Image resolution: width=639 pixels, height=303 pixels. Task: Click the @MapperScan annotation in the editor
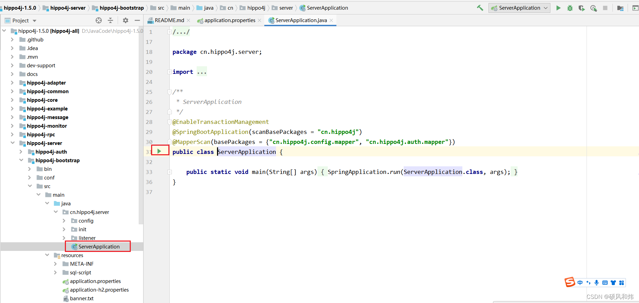tap(191, 142)
